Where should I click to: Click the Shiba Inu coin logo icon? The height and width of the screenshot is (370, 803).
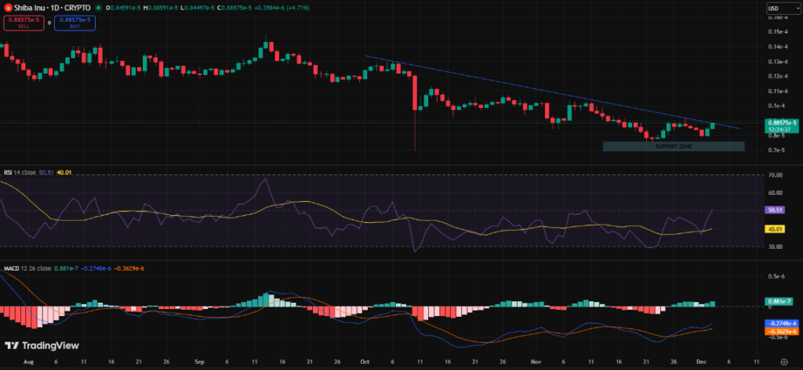click(8, 8)
